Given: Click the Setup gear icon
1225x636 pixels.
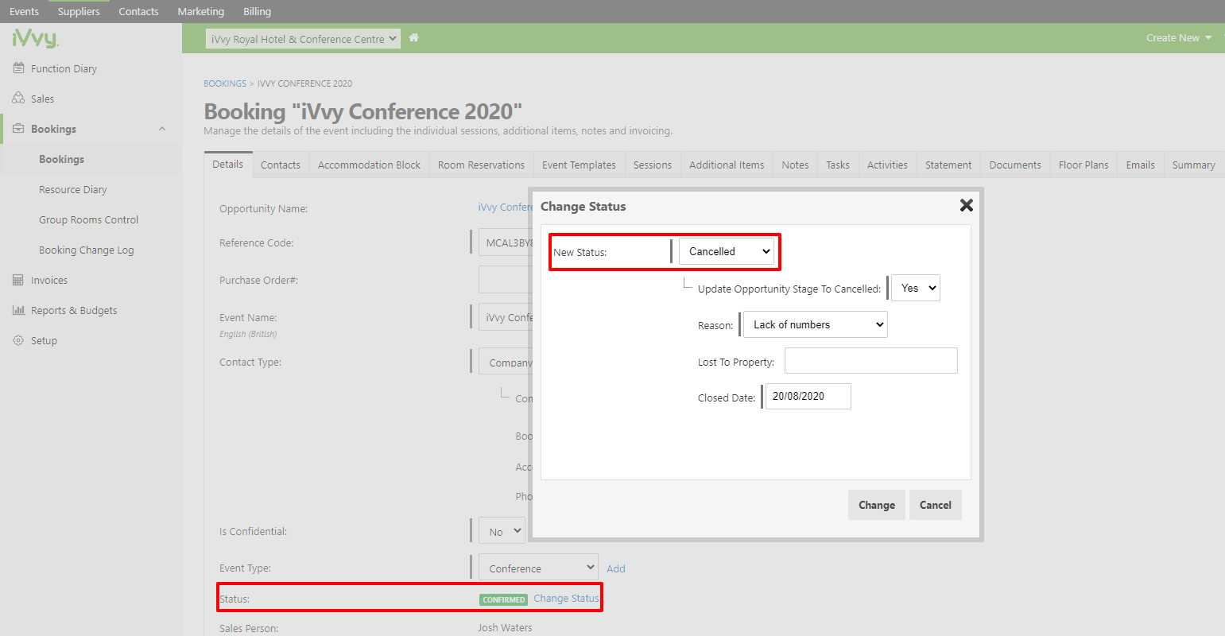Looking at the screenshot, I should click(x=18, y=340).
